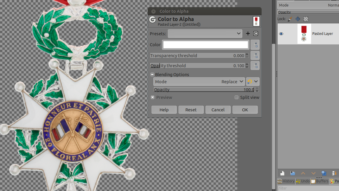This screenshot has height=191, width=339.
Task: Click the filter input field
Action: (x=308, y=188)
